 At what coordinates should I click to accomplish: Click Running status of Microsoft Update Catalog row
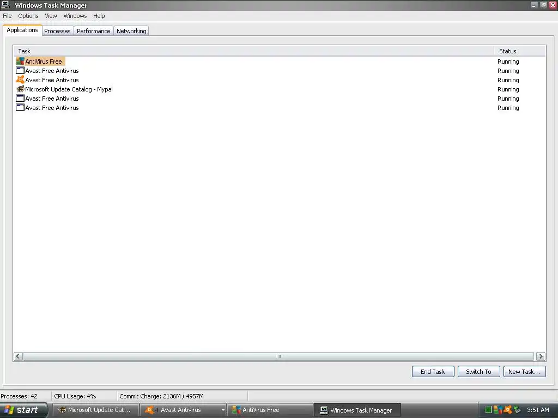(508, 89)
